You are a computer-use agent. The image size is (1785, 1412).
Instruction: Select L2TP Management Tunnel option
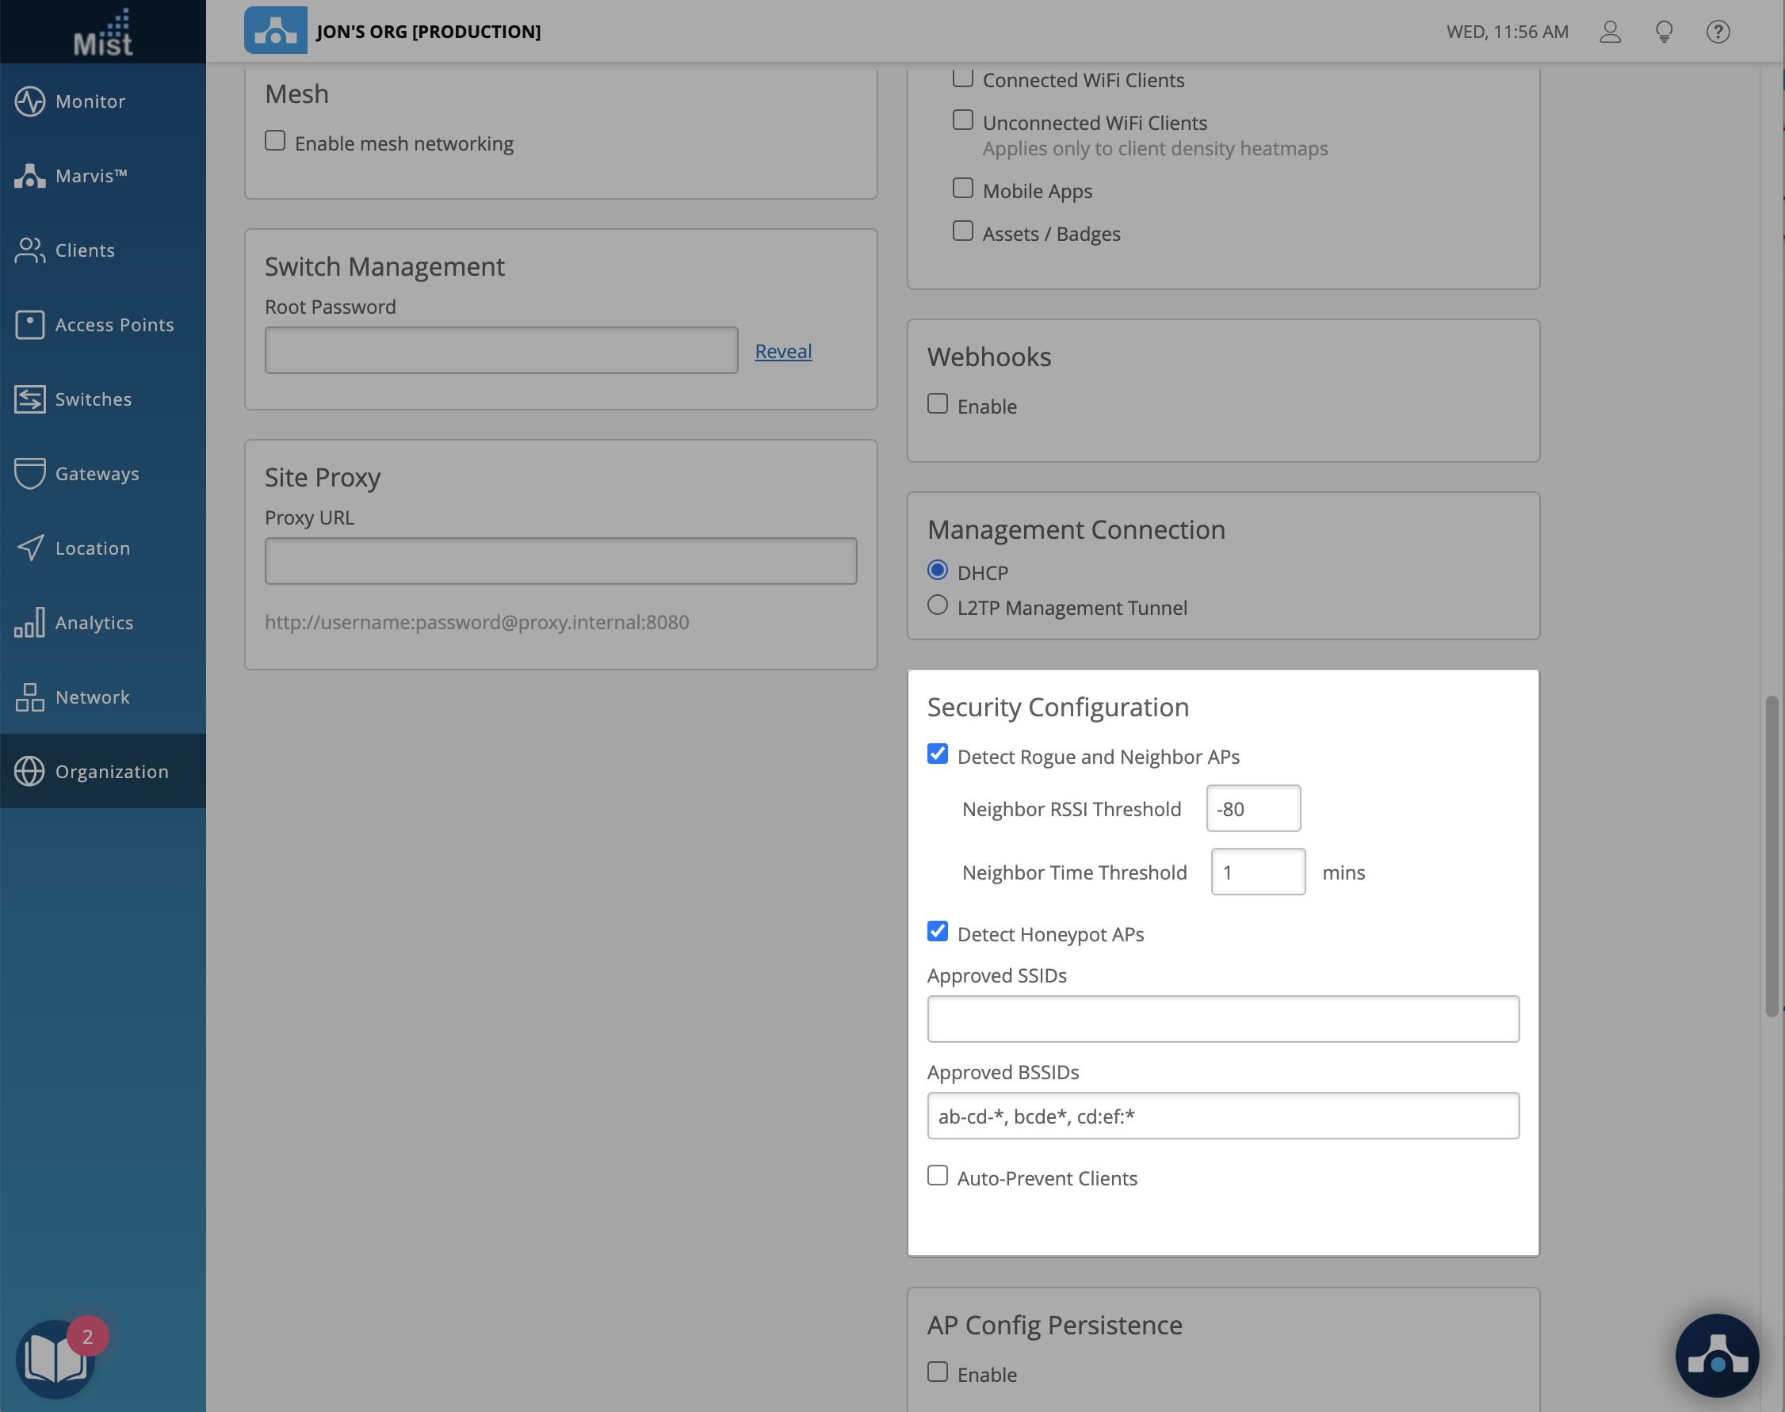(937, 606)
